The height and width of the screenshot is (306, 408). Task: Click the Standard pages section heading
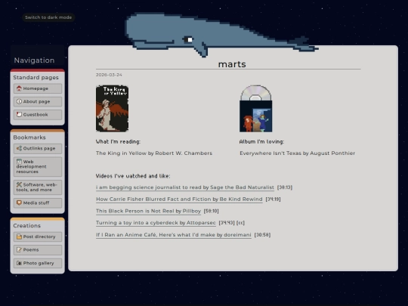pos(36,78)
